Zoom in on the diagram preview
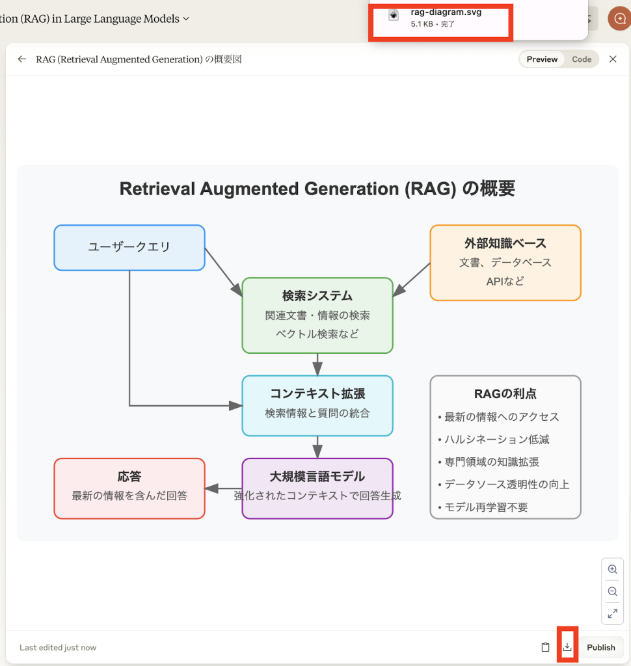This screenshot has width=631, height=666. 612,569
